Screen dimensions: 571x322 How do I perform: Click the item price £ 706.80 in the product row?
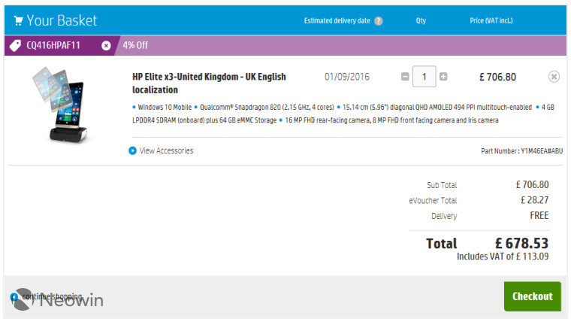pos(498,77)
